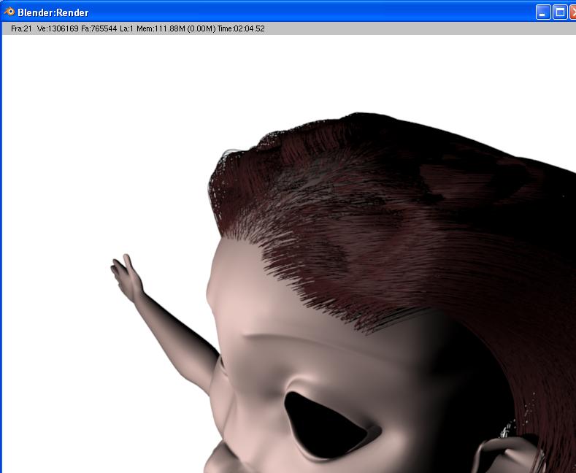The height and width of the screenshot is (473, 576).
Task: Click the 'Fa:765544' face count text
Action: coord(99,28)
